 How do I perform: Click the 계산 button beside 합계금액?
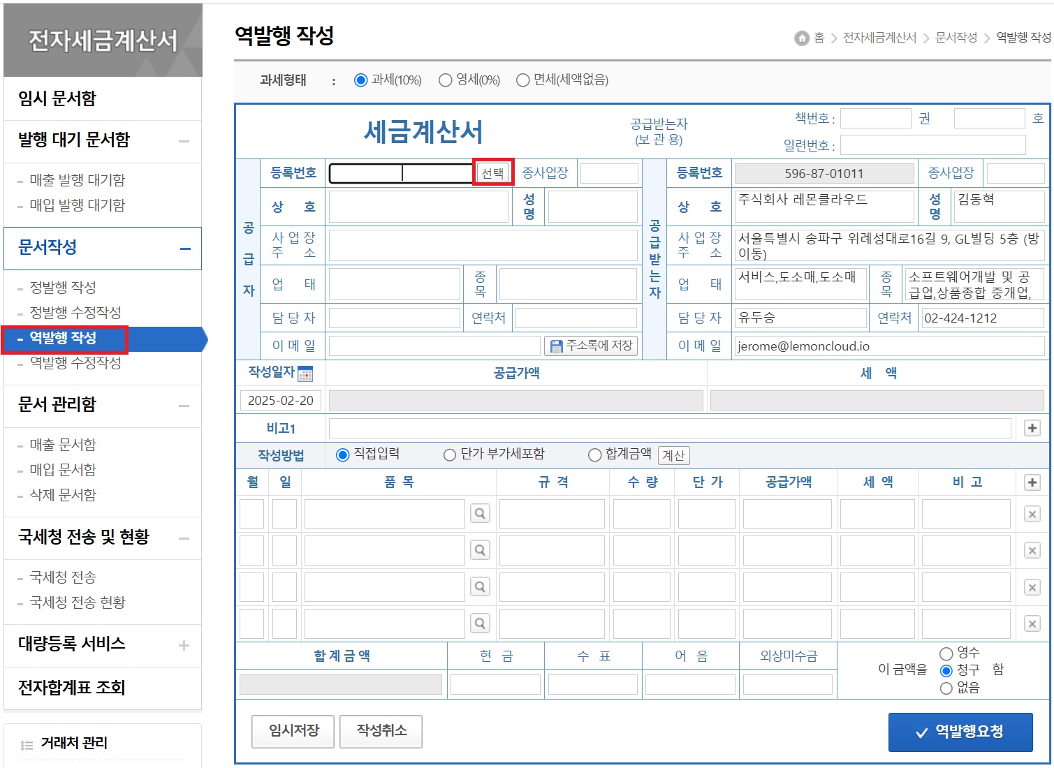673,456
